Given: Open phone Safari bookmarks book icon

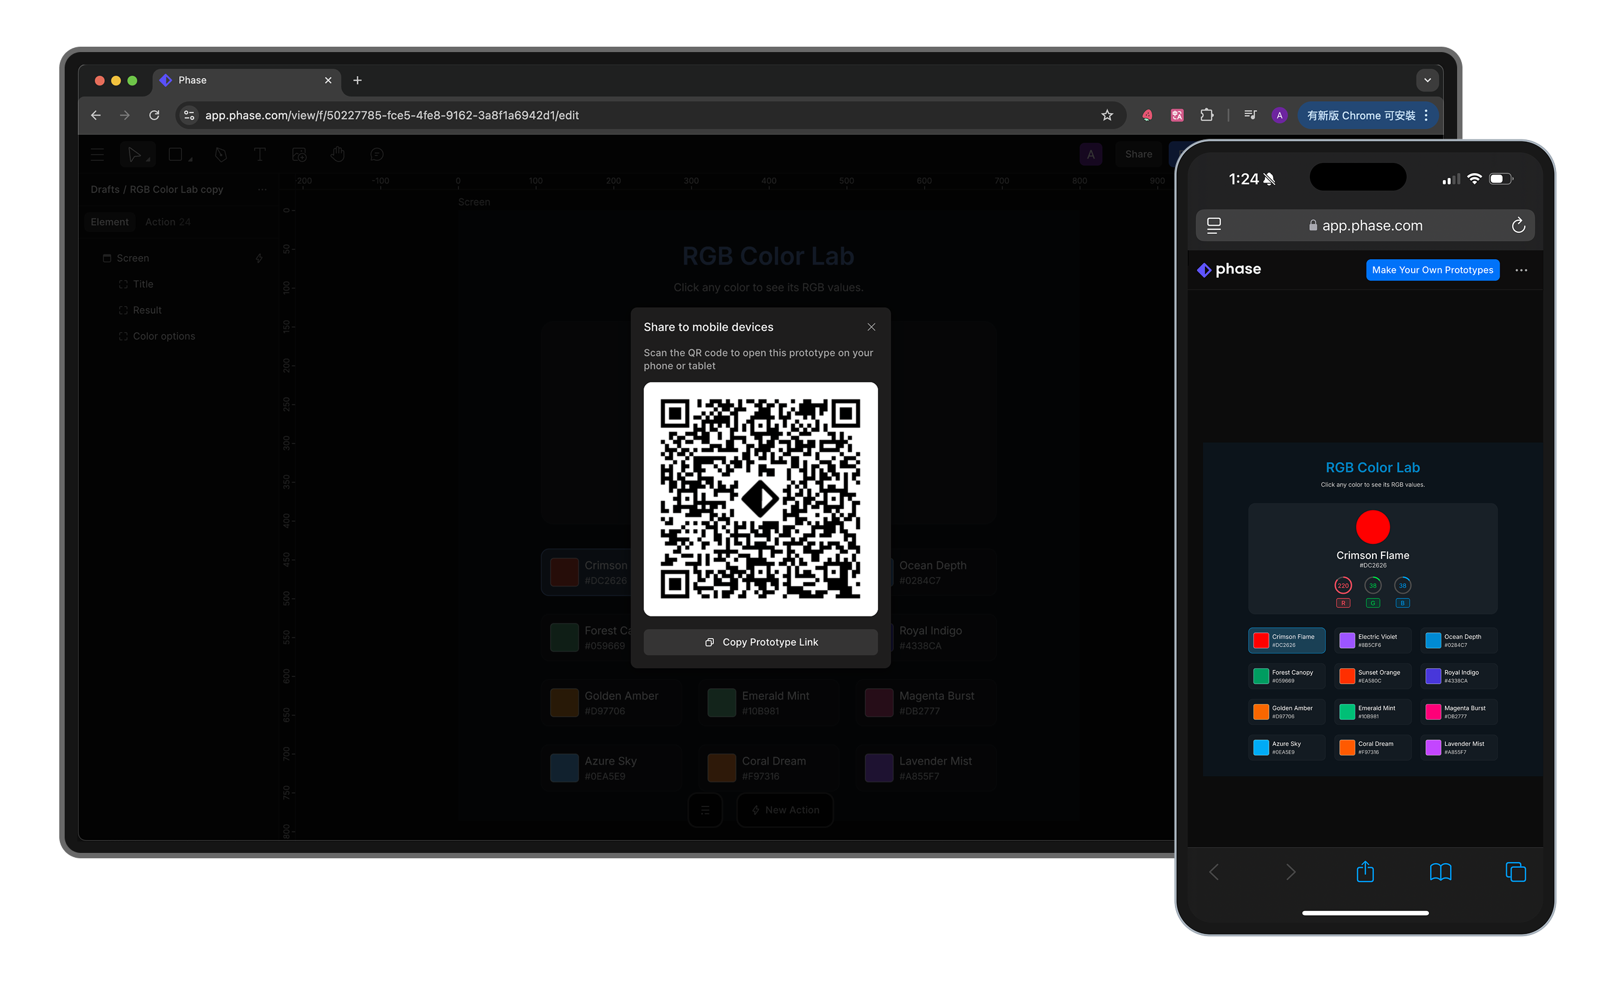Looking at the screenshot, I should click(1440, 872).
